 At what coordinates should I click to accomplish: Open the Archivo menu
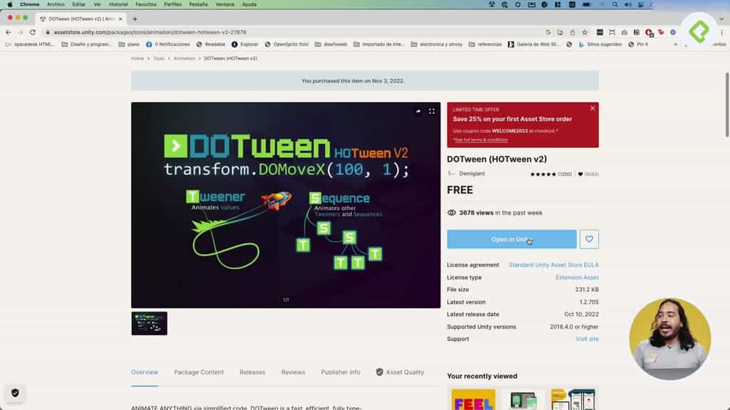tap(56, 4)
